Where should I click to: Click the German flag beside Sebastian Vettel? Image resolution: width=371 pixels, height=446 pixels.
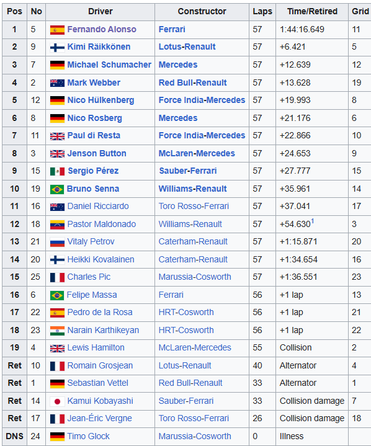[57, 384]
